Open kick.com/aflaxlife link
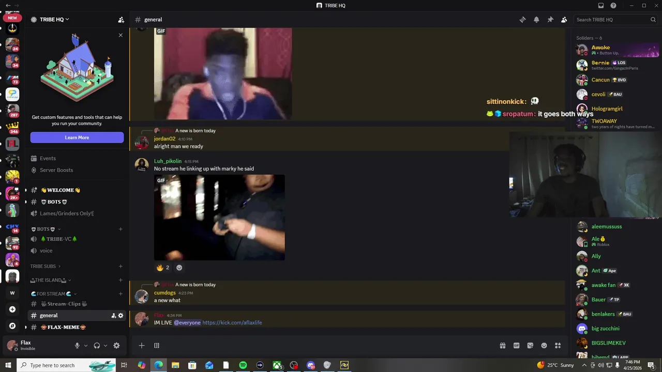The image size is (662, 372). 232,323
